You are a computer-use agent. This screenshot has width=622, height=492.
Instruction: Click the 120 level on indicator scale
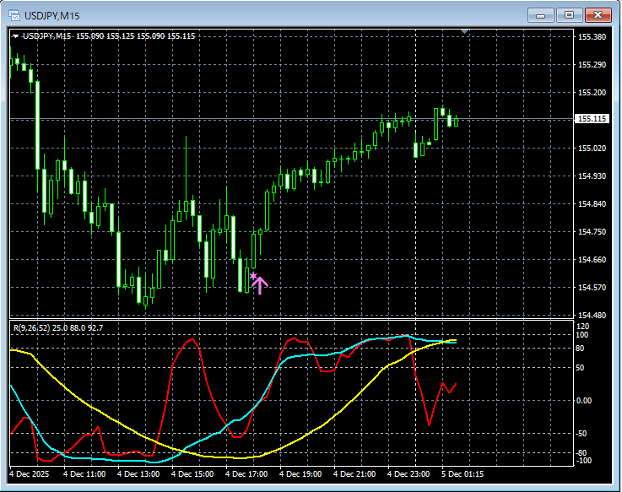(582, 326)
